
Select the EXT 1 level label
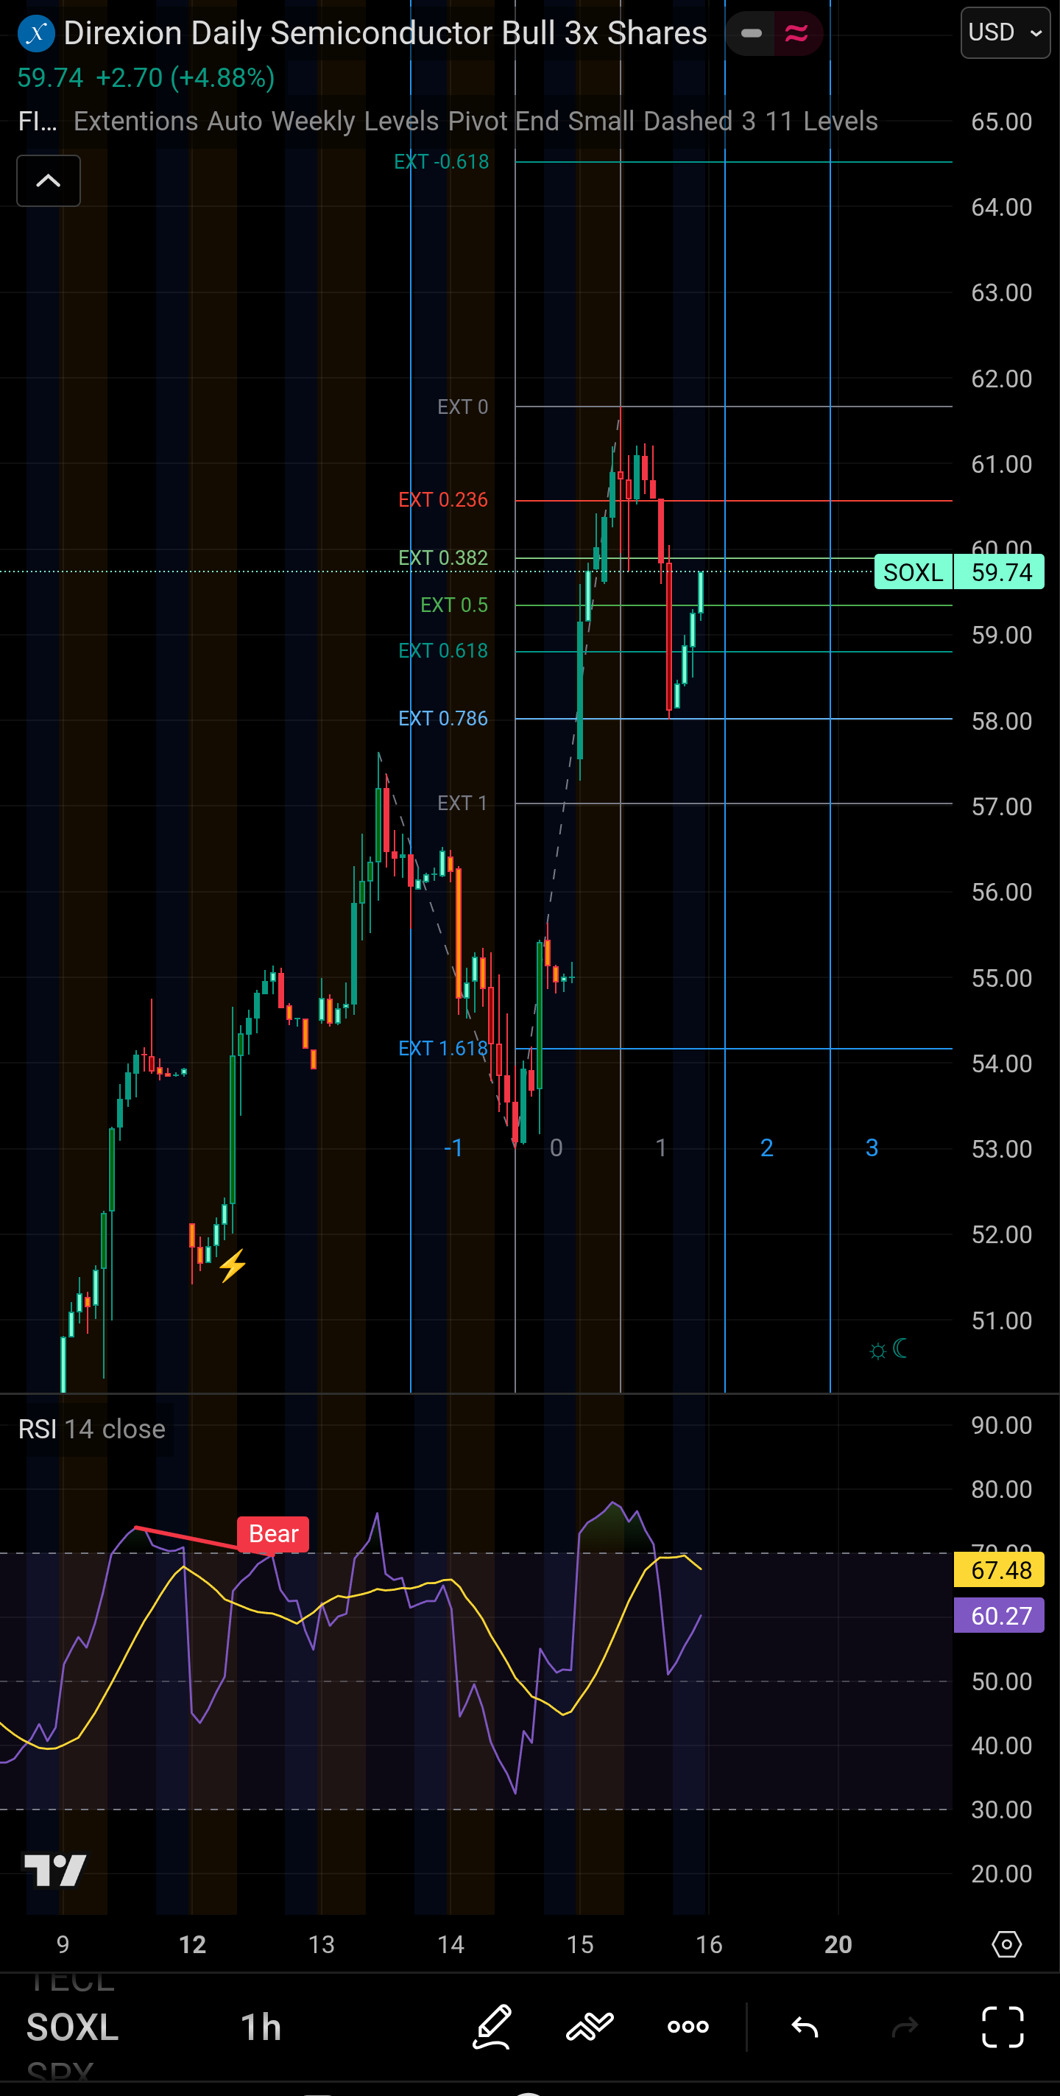(463, 803)
